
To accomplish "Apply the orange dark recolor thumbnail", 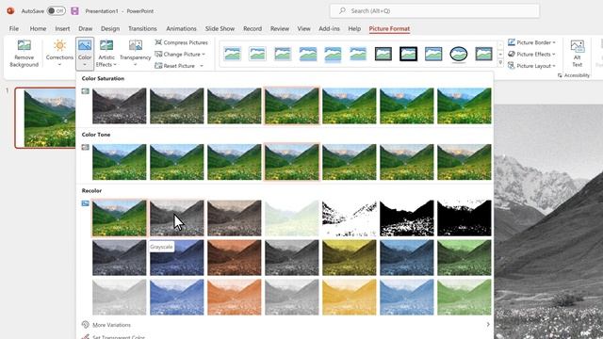I will click(235, 257).
